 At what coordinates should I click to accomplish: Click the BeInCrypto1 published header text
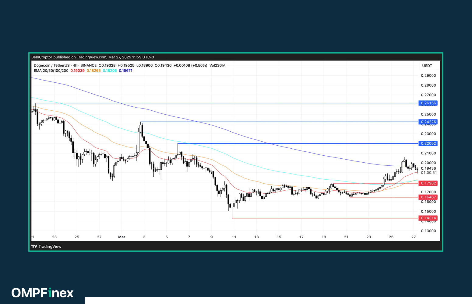pyautogui.click(x=93, y=57)
